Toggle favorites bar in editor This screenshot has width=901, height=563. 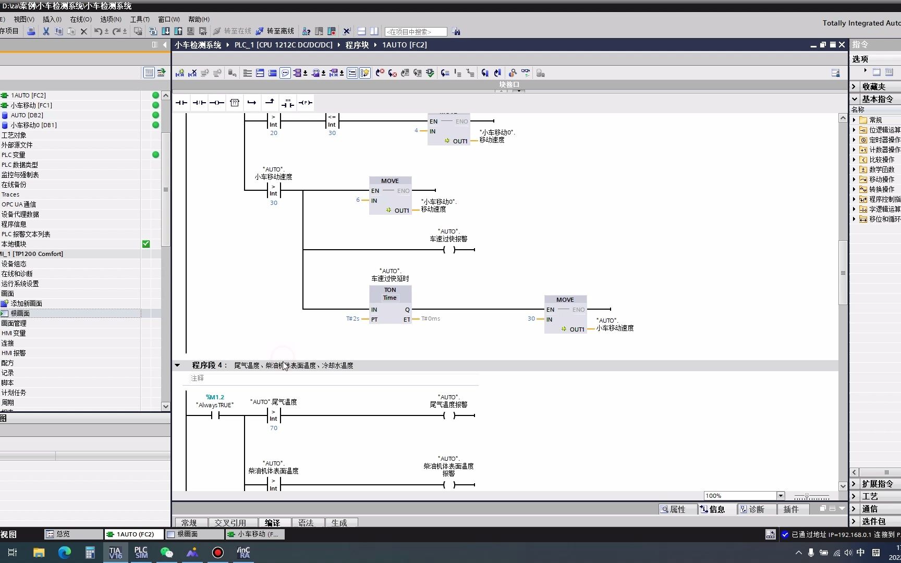365,73
